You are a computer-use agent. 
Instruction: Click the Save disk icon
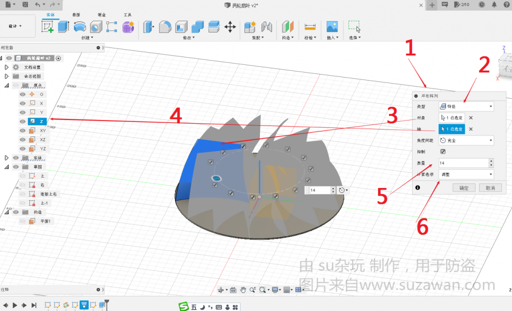25,4
